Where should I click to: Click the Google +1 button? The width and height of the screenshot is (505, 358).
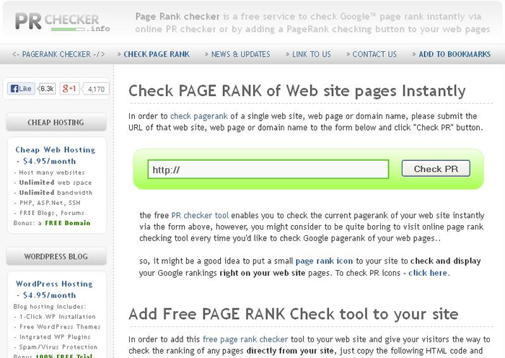pos(70,89)
